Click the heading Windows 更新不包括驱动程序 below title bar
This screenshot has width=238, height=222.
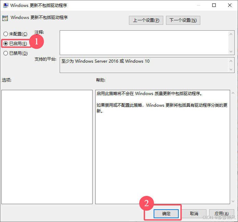pos(39,18)
